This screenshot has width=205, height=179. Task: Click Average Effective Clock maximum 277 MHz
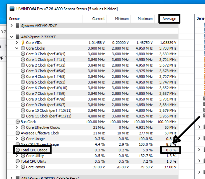tap(146, 133)
